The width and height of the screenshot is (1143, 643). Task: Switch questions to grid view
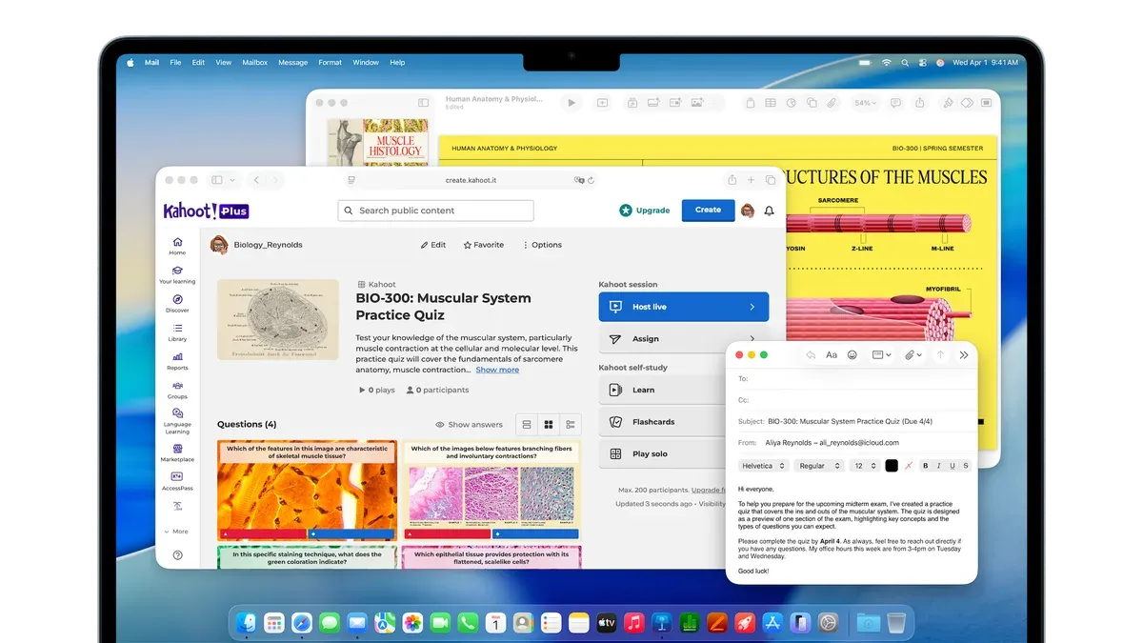[x=549, y=424]
